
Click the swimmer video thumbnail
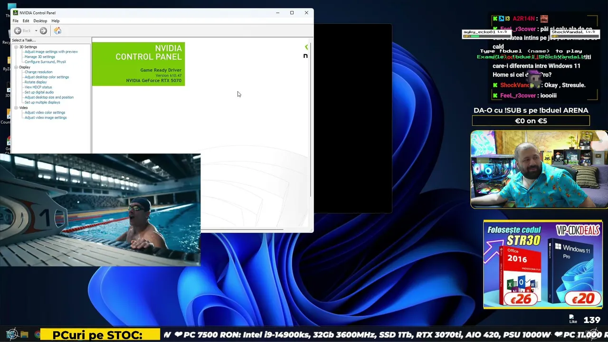point(100,209)
